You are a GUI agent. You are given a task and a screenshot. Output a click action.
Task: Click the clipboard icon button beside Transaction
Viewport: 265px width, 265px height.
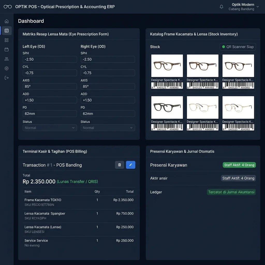(x=120, y=165)
